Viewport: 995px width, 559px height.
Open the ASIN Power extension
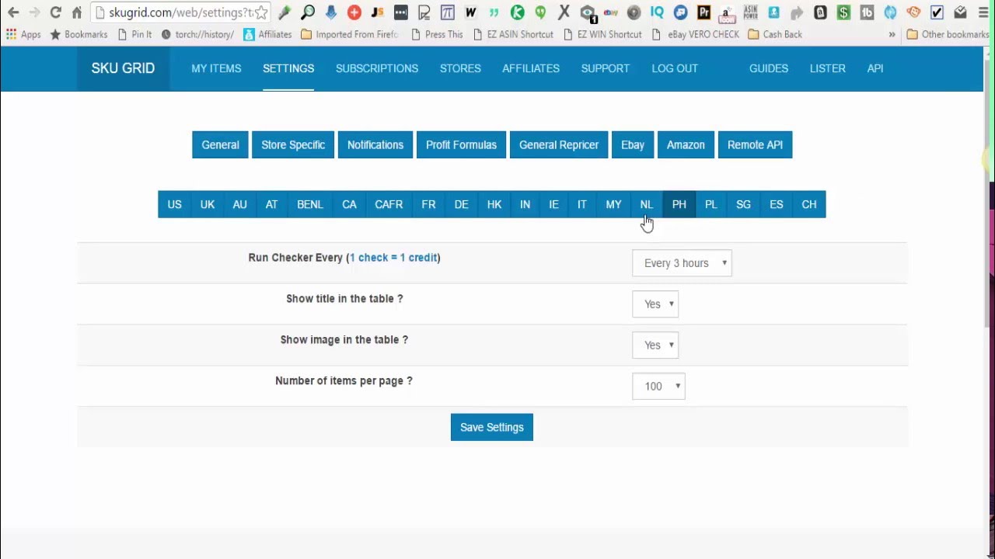[x=751, y=12]
